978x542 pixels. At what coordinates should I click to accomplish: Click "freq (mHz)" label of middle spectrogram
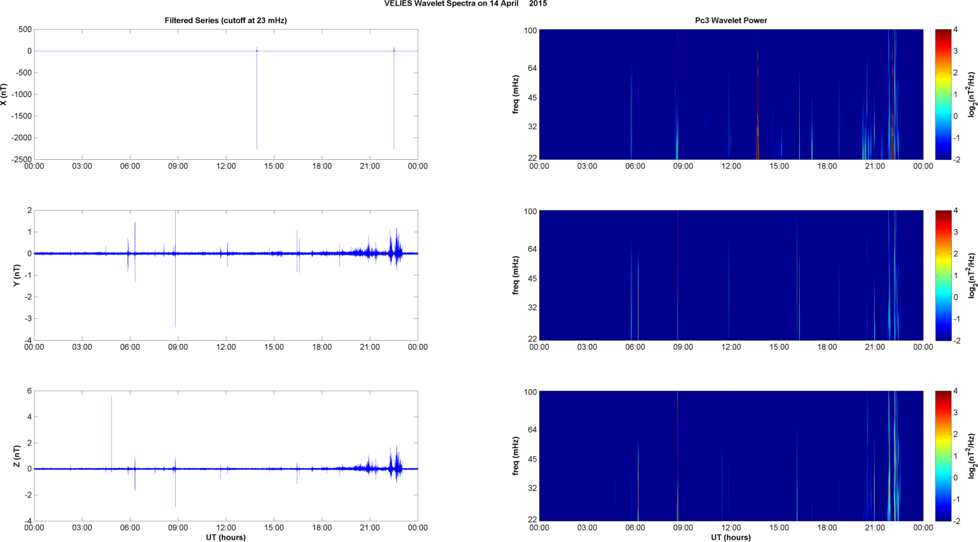tap(516, 275)
